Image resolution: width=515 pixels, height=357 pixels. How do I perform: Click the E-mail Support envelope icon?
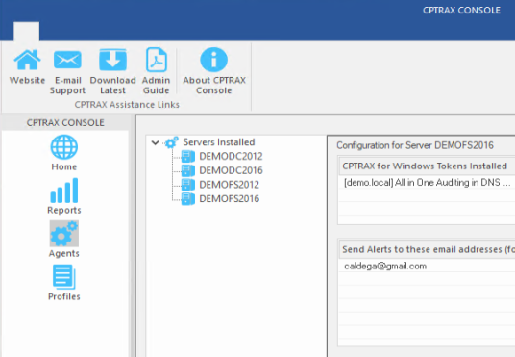67,60
